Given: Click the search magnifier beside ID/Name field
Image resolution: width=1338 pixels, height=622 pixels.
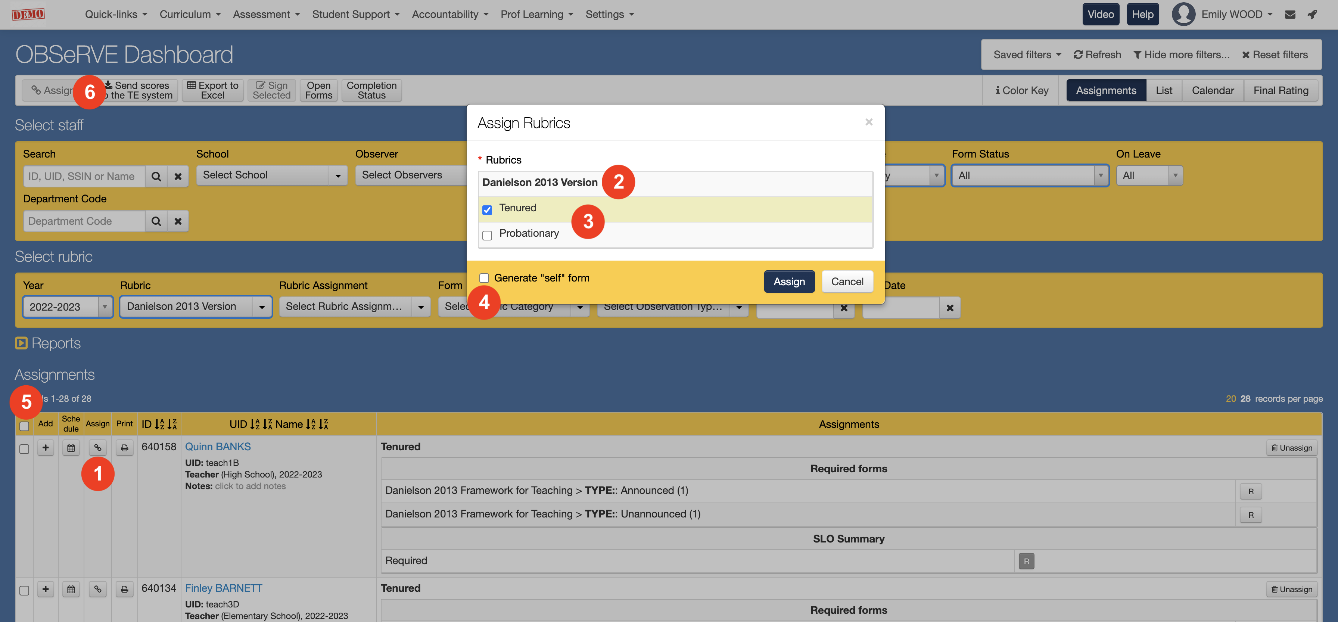Looking at the screenshot, I should (156, 176).
